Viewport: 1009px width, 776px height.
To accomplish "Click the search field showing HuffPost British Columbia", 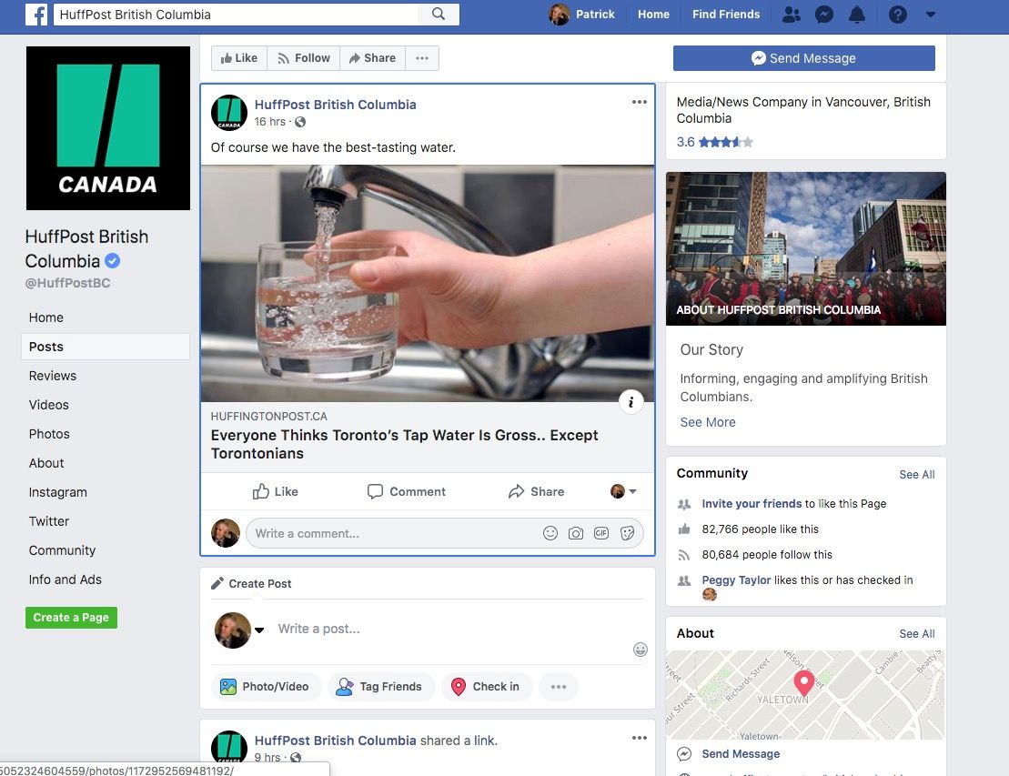I will click(x=236, y=15).
